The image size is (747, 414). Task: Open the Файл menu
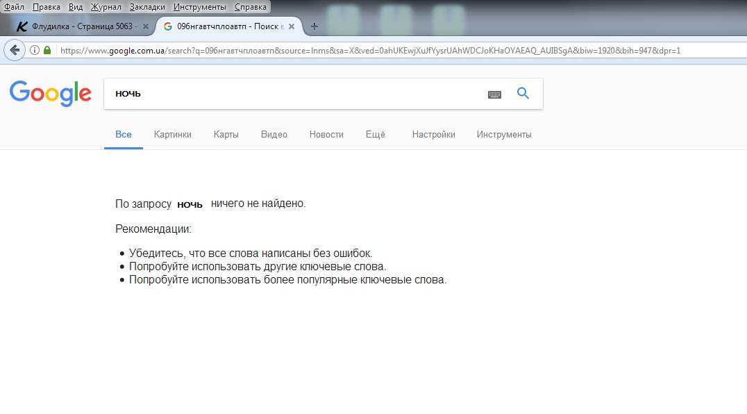click(15, 6)
